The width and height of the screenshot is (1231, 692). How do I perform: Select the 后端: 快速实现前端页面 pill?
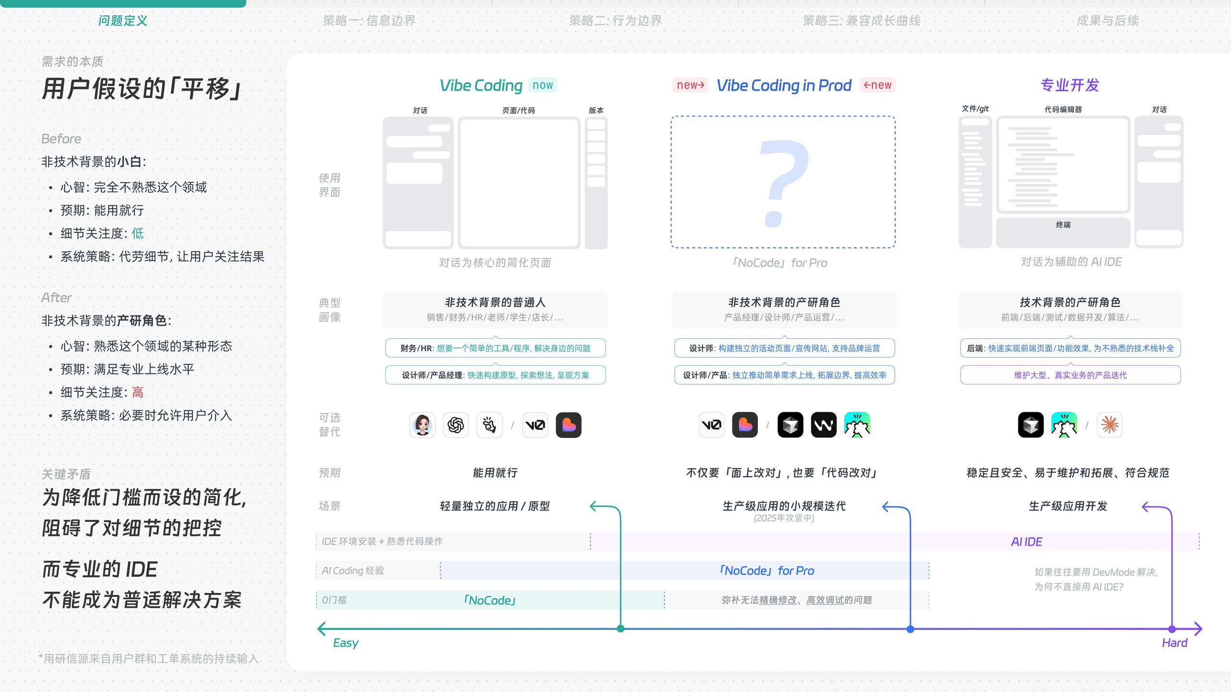pos(1070,348)
